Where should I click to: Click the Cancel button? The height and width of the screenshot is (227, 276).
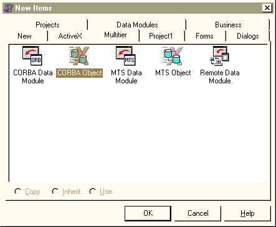pos(197,213)
